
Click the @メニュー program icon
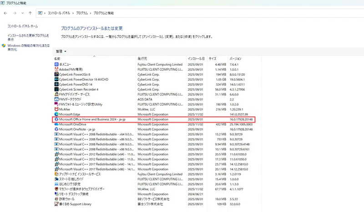click(x=56, y=64)
